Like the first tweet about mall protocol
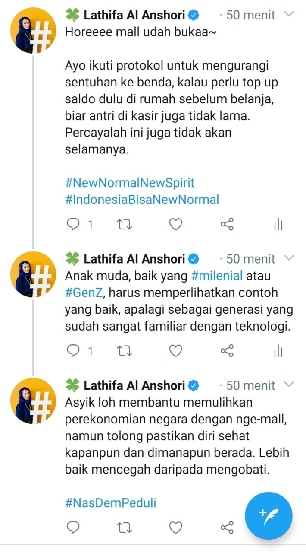 point(175,225)
